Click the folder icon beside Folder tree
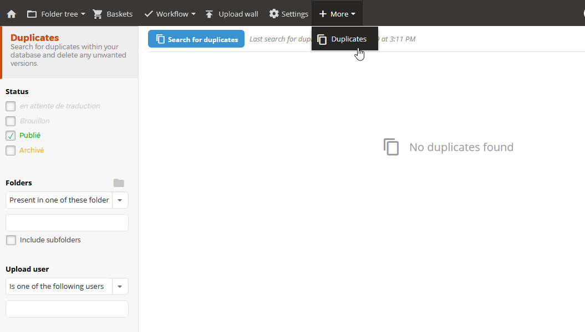 coord(32,14)
